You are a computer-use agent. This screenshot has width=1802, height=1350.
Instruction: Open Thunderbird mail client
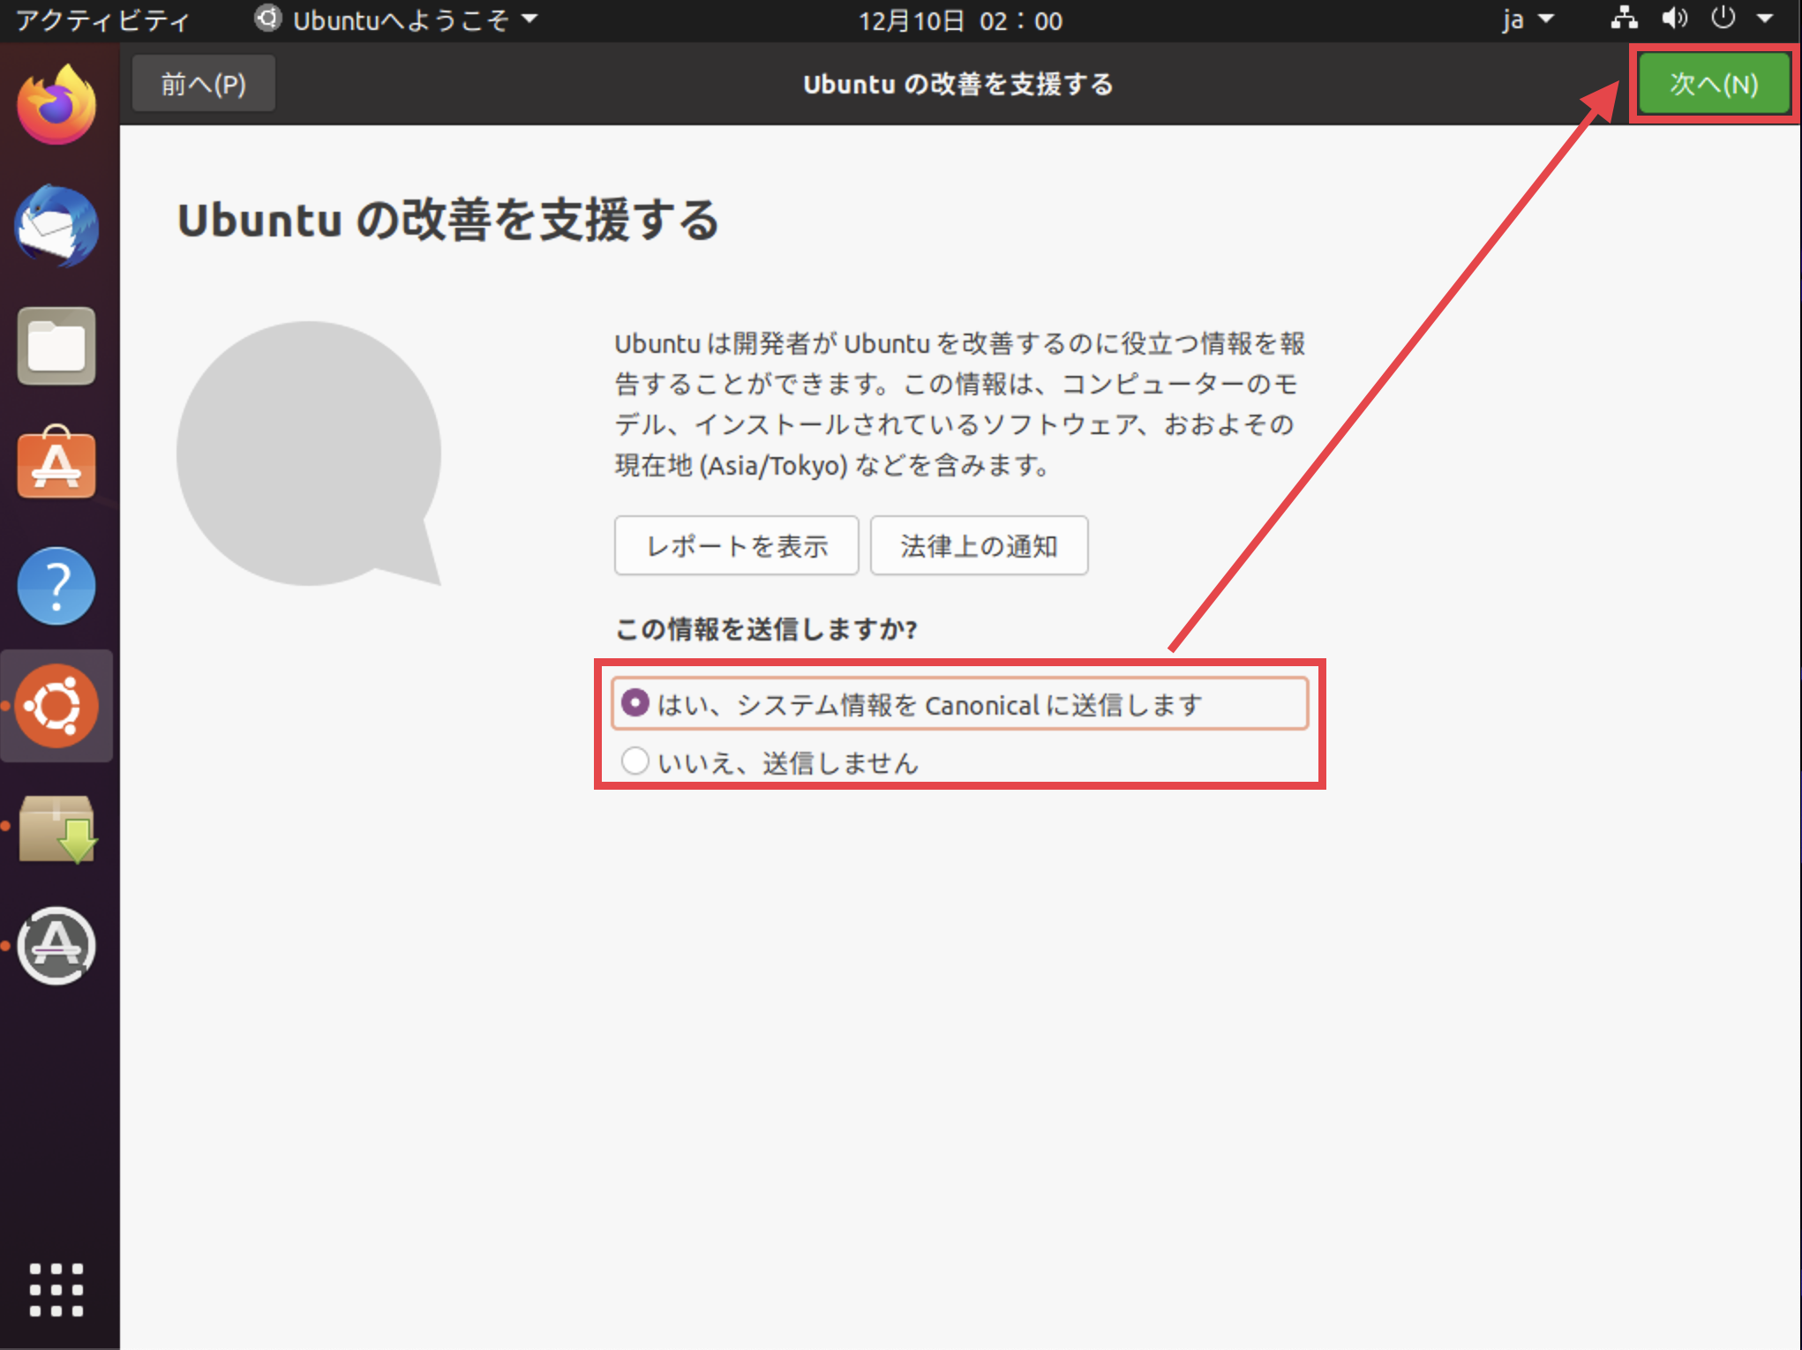(x=56, y=225)
